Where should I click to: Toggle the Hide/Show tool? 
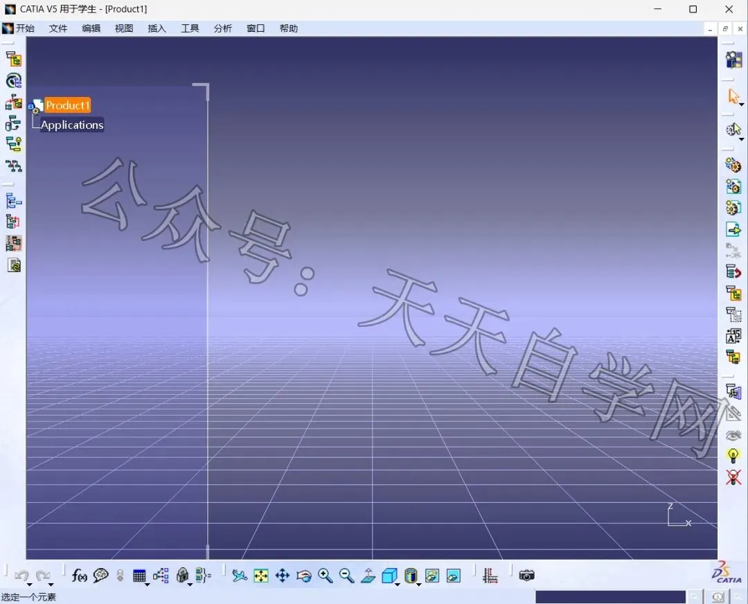pyautogui.click(x=432, y=576)
